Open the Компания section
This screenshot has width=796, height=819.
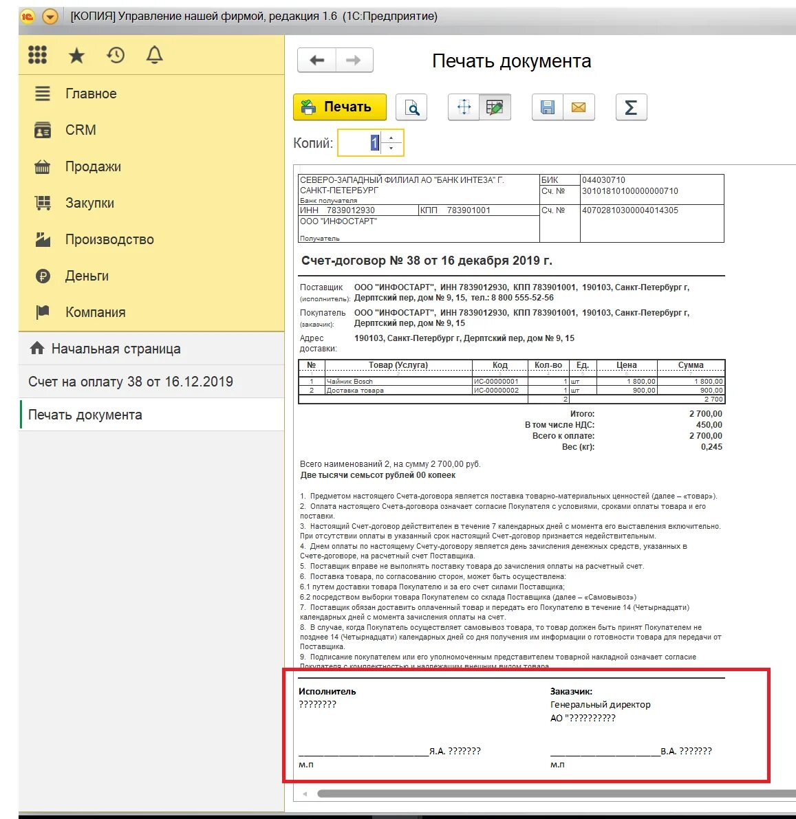pos(95,312)
